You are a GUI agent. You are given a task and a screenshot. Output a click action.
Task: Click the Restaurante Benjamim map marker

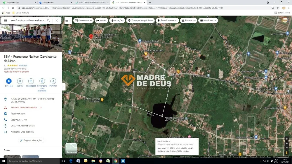[146, 54]
